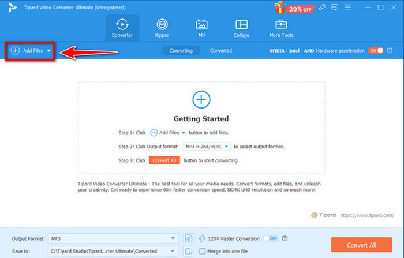Click the big plus icon above Getting Started
This screenshot has height=258, width=404.
click(x=201, y=99)
